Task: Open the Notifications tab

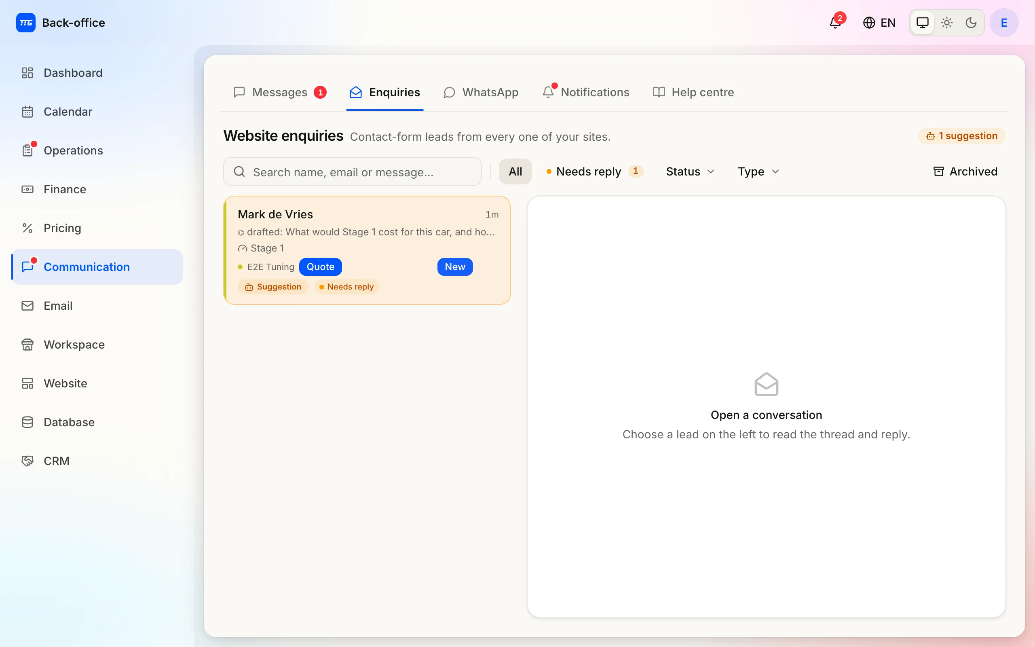Action: tap(586, 93)
